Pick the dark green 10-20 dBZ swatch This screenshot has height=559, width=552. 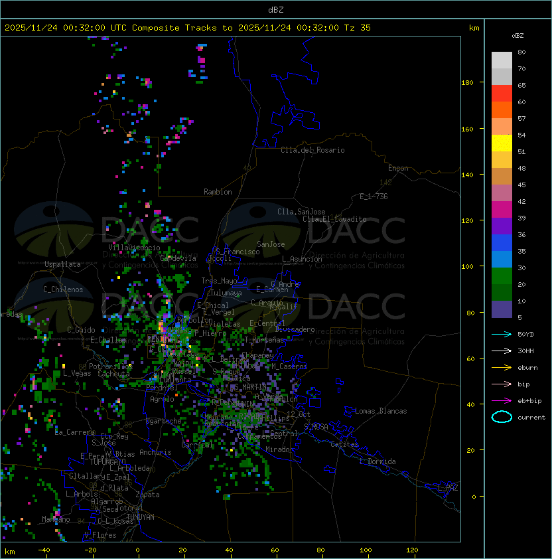click(x=502, y=293)
